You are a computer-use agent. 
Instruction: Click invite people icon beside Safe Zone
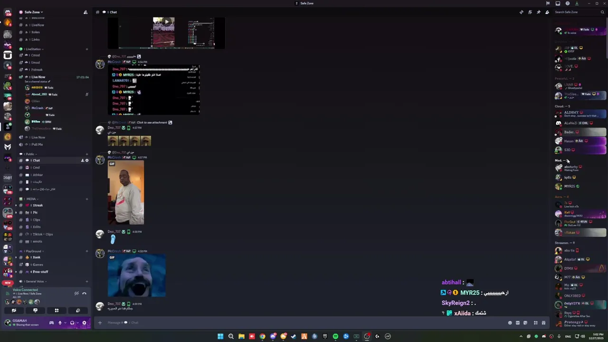[85, 12]
